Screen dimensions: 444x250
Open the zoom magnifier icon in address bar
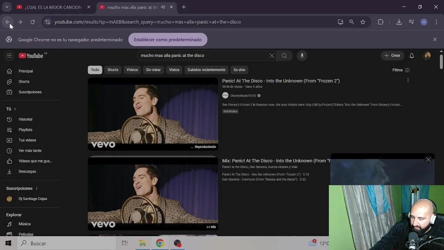[x=352, y=22]
